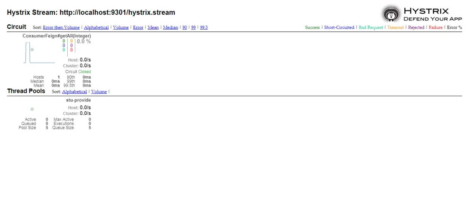This screenshot has width=469, height=218.
Task: Sort circuits by Error then Volume
Action: 61,28
